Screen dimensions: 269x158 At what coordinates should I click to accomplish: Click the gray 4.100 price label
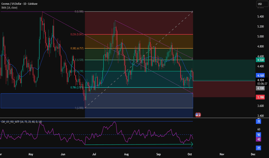(x=260, y=89)
